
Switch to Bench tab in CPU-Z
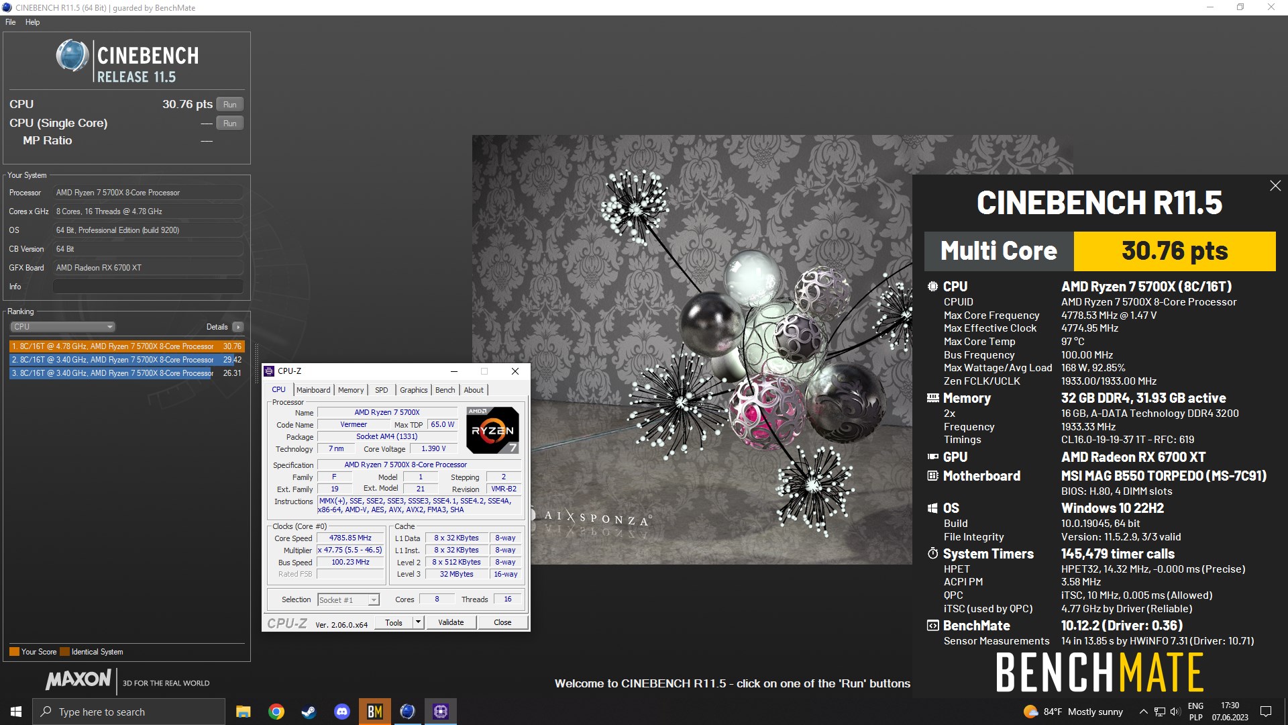(445, 390)
